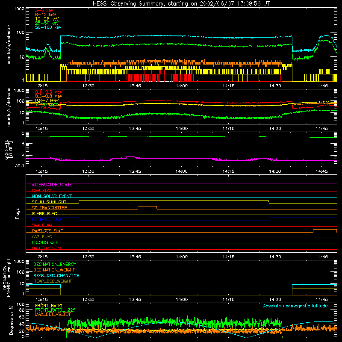Select the REAR_DEC_CHAN/128 legend label
Screen dimensions: 342x342
pyautogui.click(x=56, y=276)
